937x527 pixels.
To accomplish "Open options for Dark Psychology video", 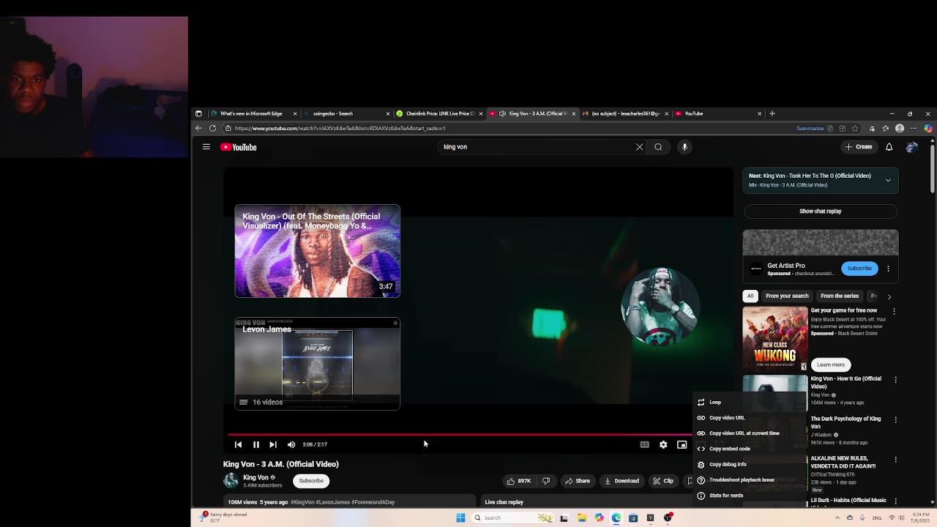I will click(895, 420).
